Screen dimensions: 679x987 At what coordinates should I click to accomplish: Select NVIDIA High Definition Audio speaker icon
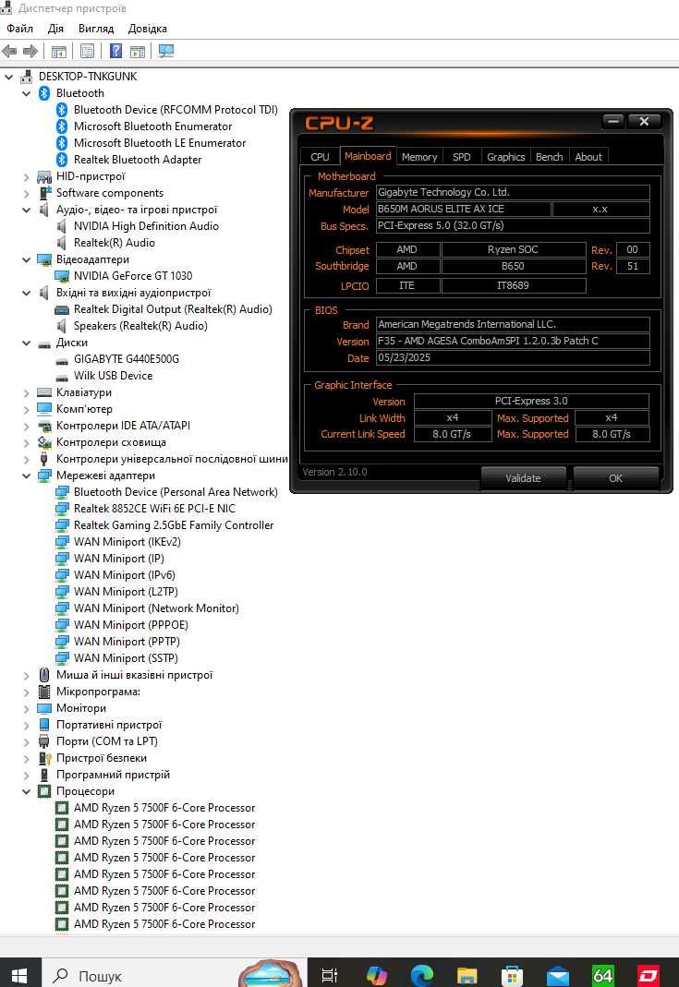[x=62, y=226]
